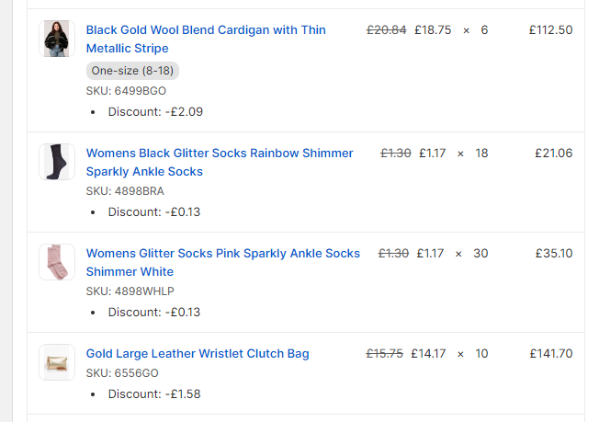Open Womens Glitter Socks Pink product link
This screenshot has width=599, height=422.
pyautogui.click(x=222, y=254)
